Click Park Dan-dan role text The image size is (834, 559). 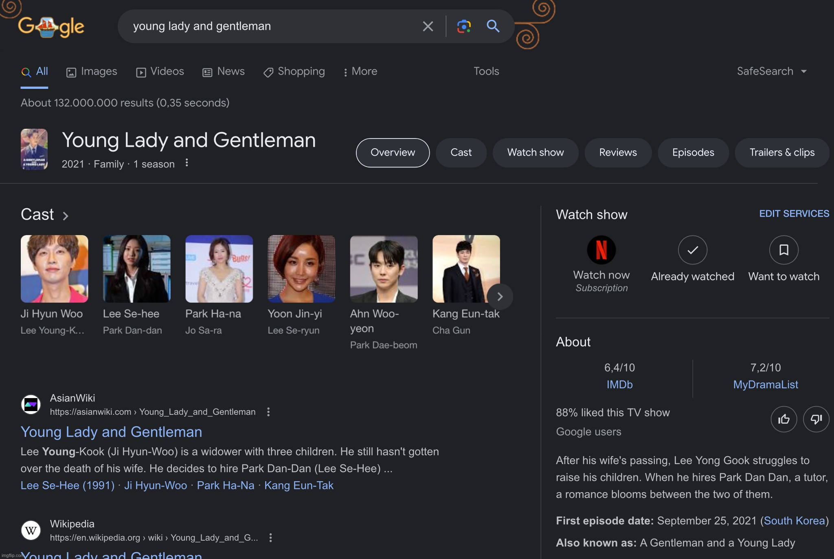(x=132, y=330)
